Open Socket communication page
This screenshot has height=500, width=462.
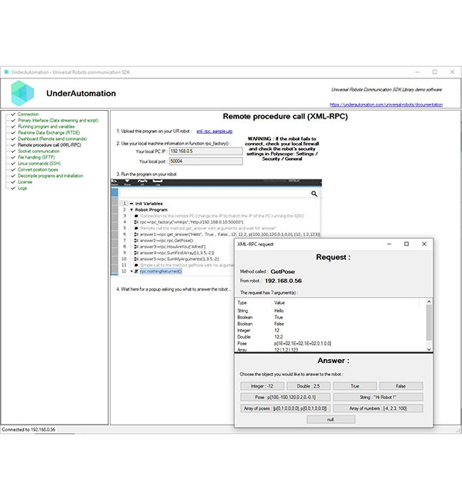(x=38, y=151)
